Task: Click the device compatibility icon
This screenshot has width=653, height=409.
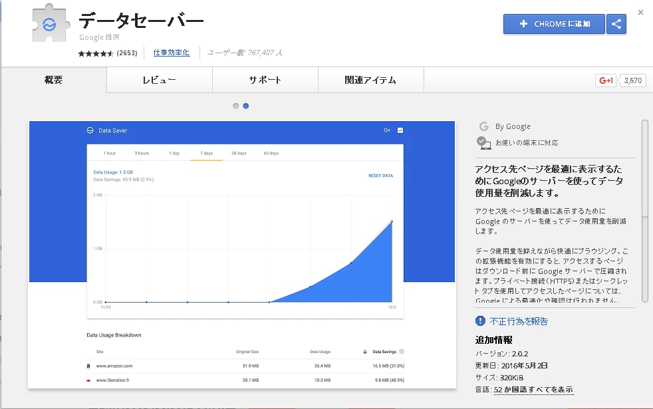Action: click(483, 142)
